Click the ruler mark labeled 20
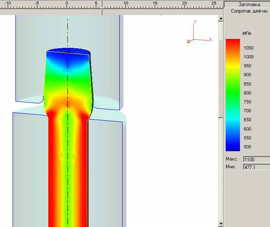The width and height of the screenshot is (270, 227). pyautogui.click(x=184, y=3)
